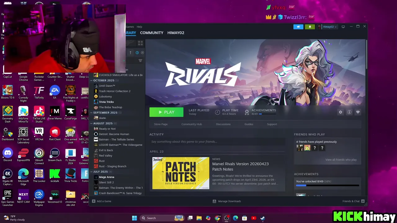397x223 pixels.
Task: Open the Support tab
Action: tap(272, 124)
